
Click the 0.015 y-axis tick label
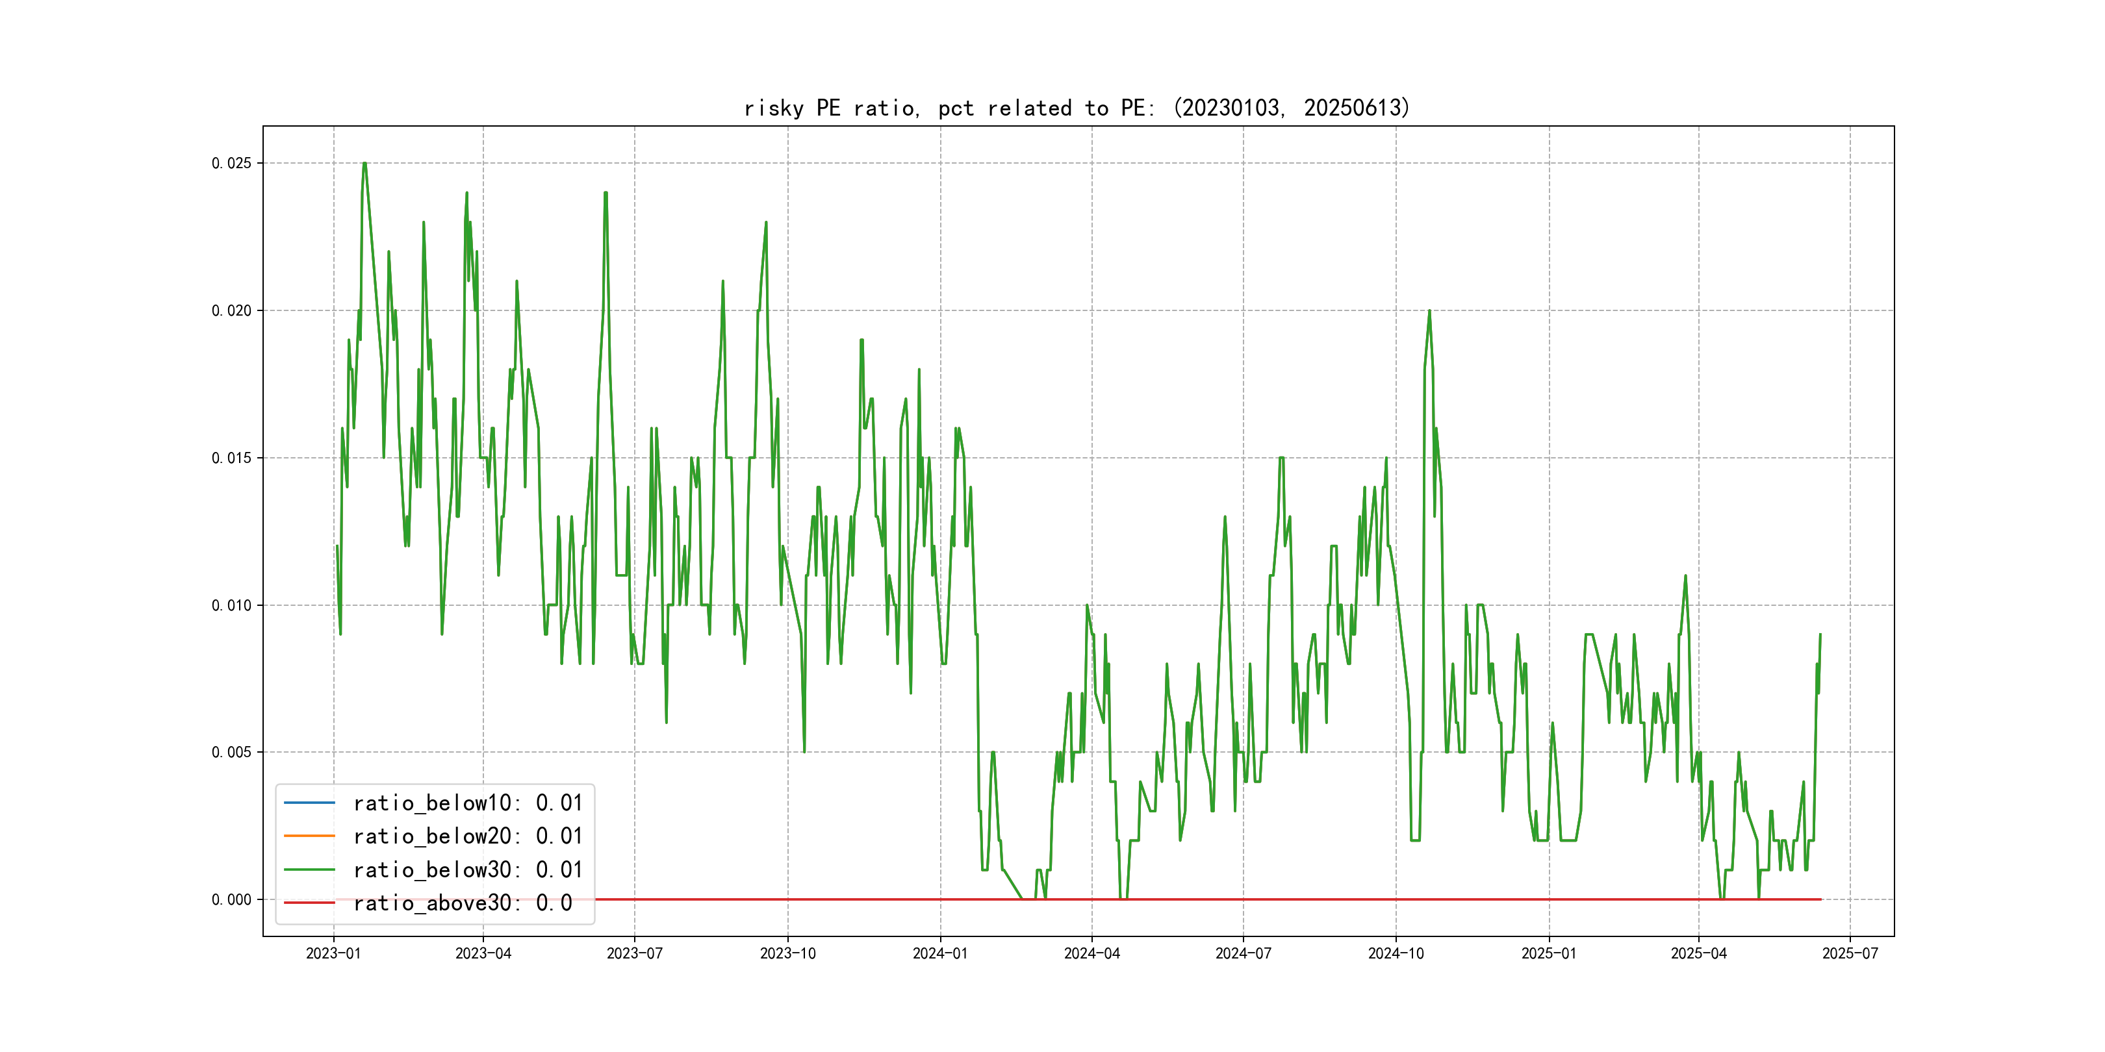point(231,458)
